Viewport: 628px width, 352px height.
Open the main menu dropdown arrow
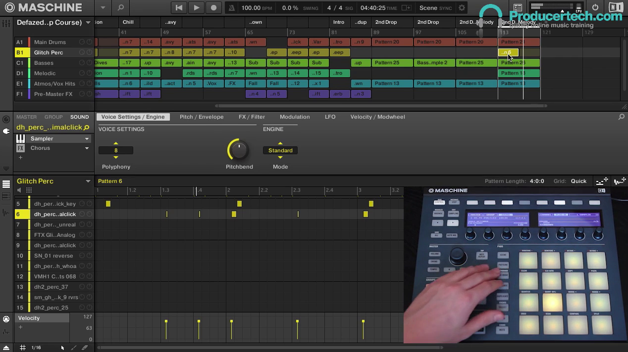tap(103, 8)
